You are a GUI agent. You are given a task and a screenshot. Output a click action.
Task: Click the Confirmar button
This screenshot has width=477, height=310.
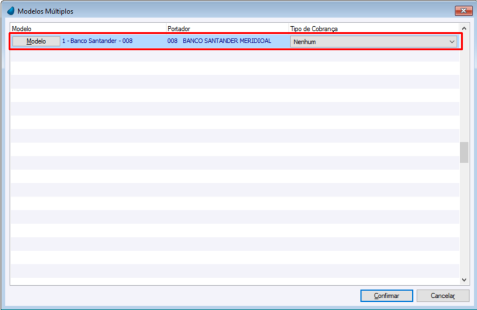point(387,296)
